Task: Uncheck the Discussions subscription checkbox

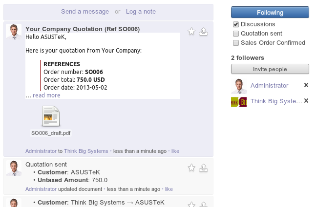Action: coord(236,24)
